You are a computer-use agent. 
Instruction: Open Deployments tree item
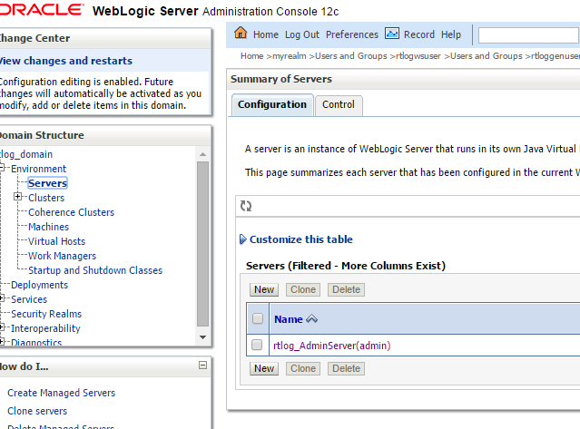coord(40,285)
